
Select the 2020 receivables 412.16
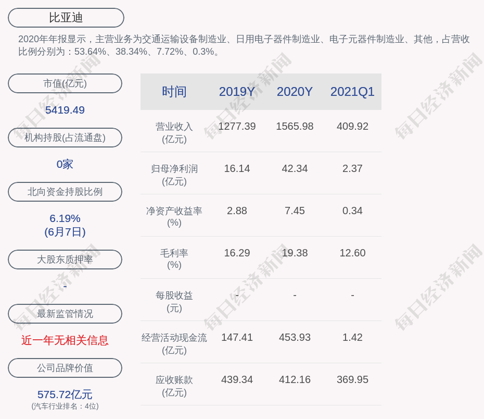(295, 379)
